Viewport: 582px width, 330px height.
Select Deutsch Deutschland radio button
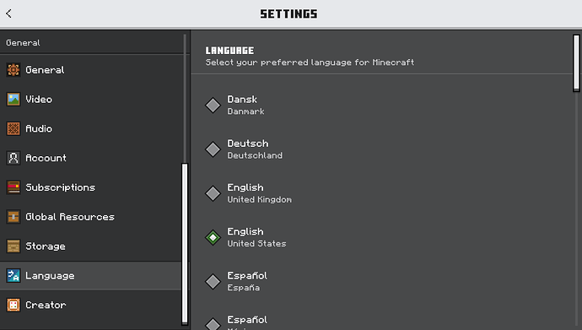point(213,149)
